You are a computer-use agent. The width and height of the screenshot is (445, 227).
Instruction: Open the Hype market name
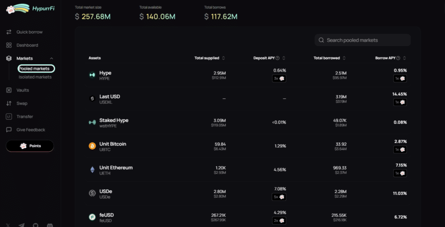click(105, 73)
